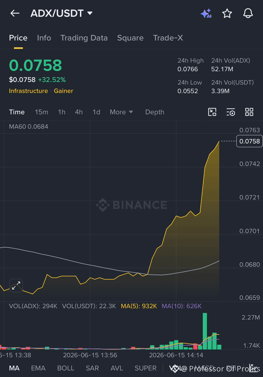Enable the MA indicator
The height and width of the screenshot is (377, 263).
pyautogui.click(x=14, y=368)
